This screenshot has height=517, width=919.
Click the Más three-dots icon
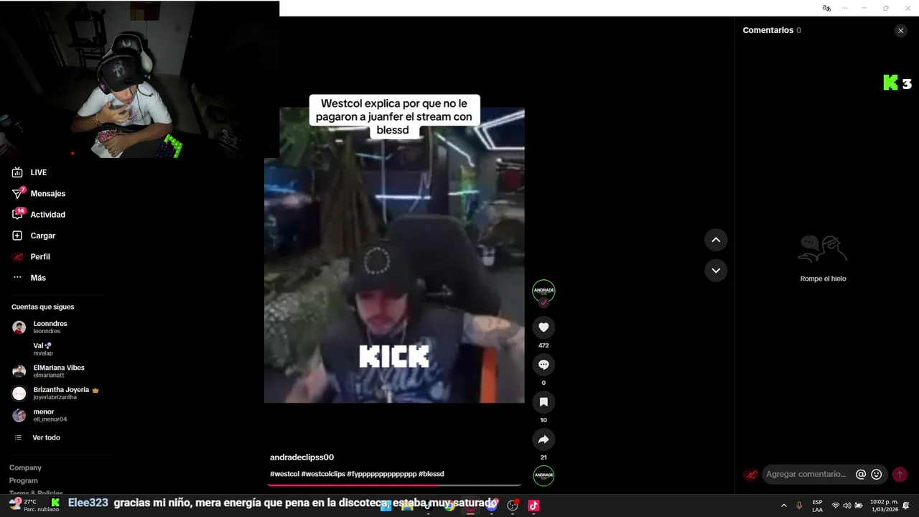coord(17,277)
